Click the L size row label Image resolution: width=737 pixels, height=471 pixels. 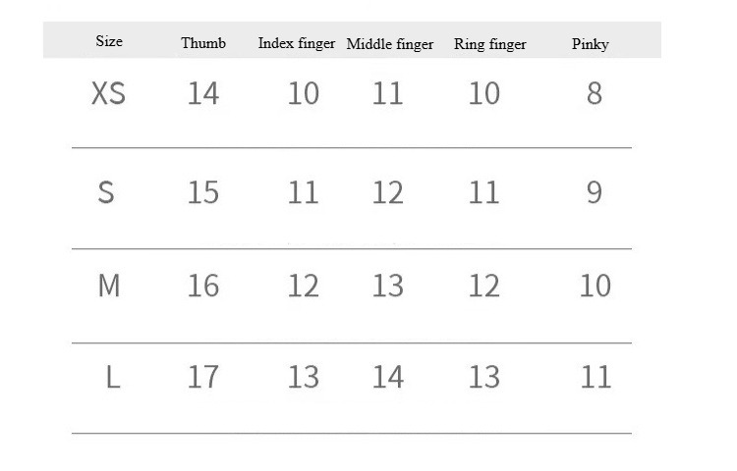[112, 377]
